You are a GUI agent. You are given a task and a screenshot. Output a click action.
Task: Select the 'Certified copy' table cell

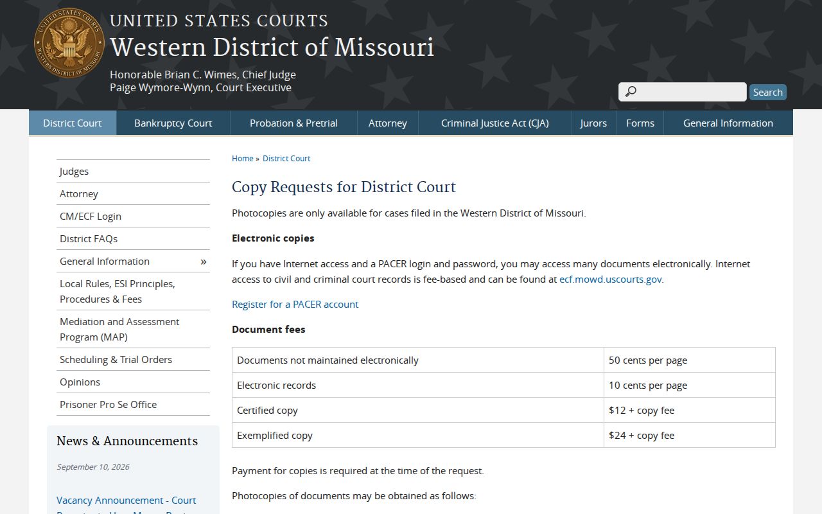click(x=418, y=410)
